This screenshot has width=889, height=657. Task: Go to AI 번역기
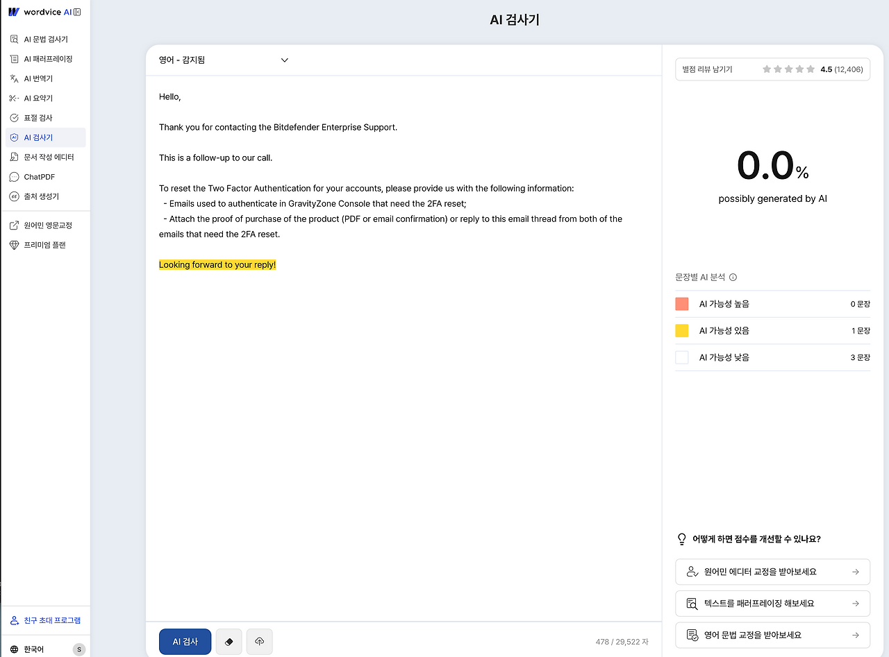pyautogui.click(x=45, y=78)
